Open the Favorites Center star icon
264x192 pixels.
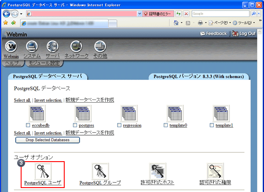click(x=6, y=22)
